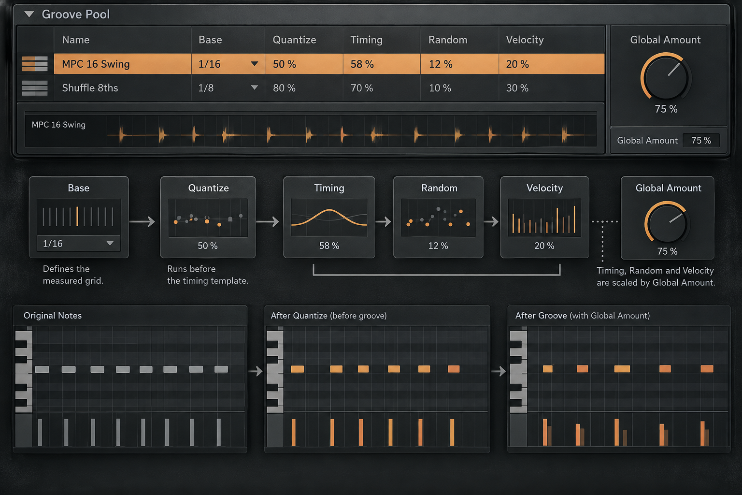This screenshot has width=742, height=495.
Task: Click the 20 % Velocity cell of MPC 16 Swing
Action: [552, 64]
